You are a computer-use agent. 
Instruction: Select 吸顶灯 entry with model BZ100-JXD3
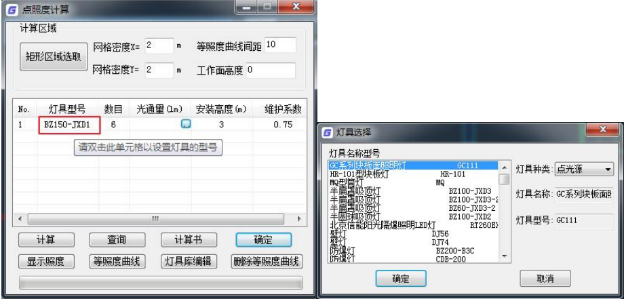coord(414,191)
